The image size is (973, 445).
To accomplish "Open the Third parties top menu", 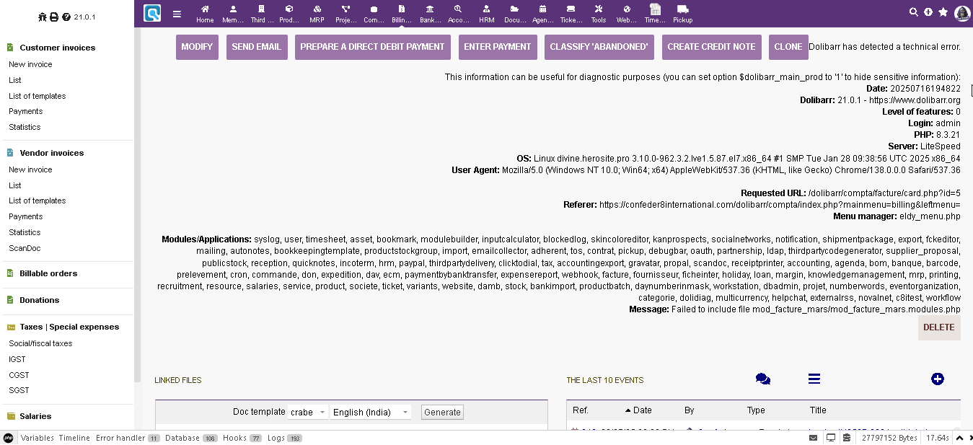I will (x=262, y=14).
